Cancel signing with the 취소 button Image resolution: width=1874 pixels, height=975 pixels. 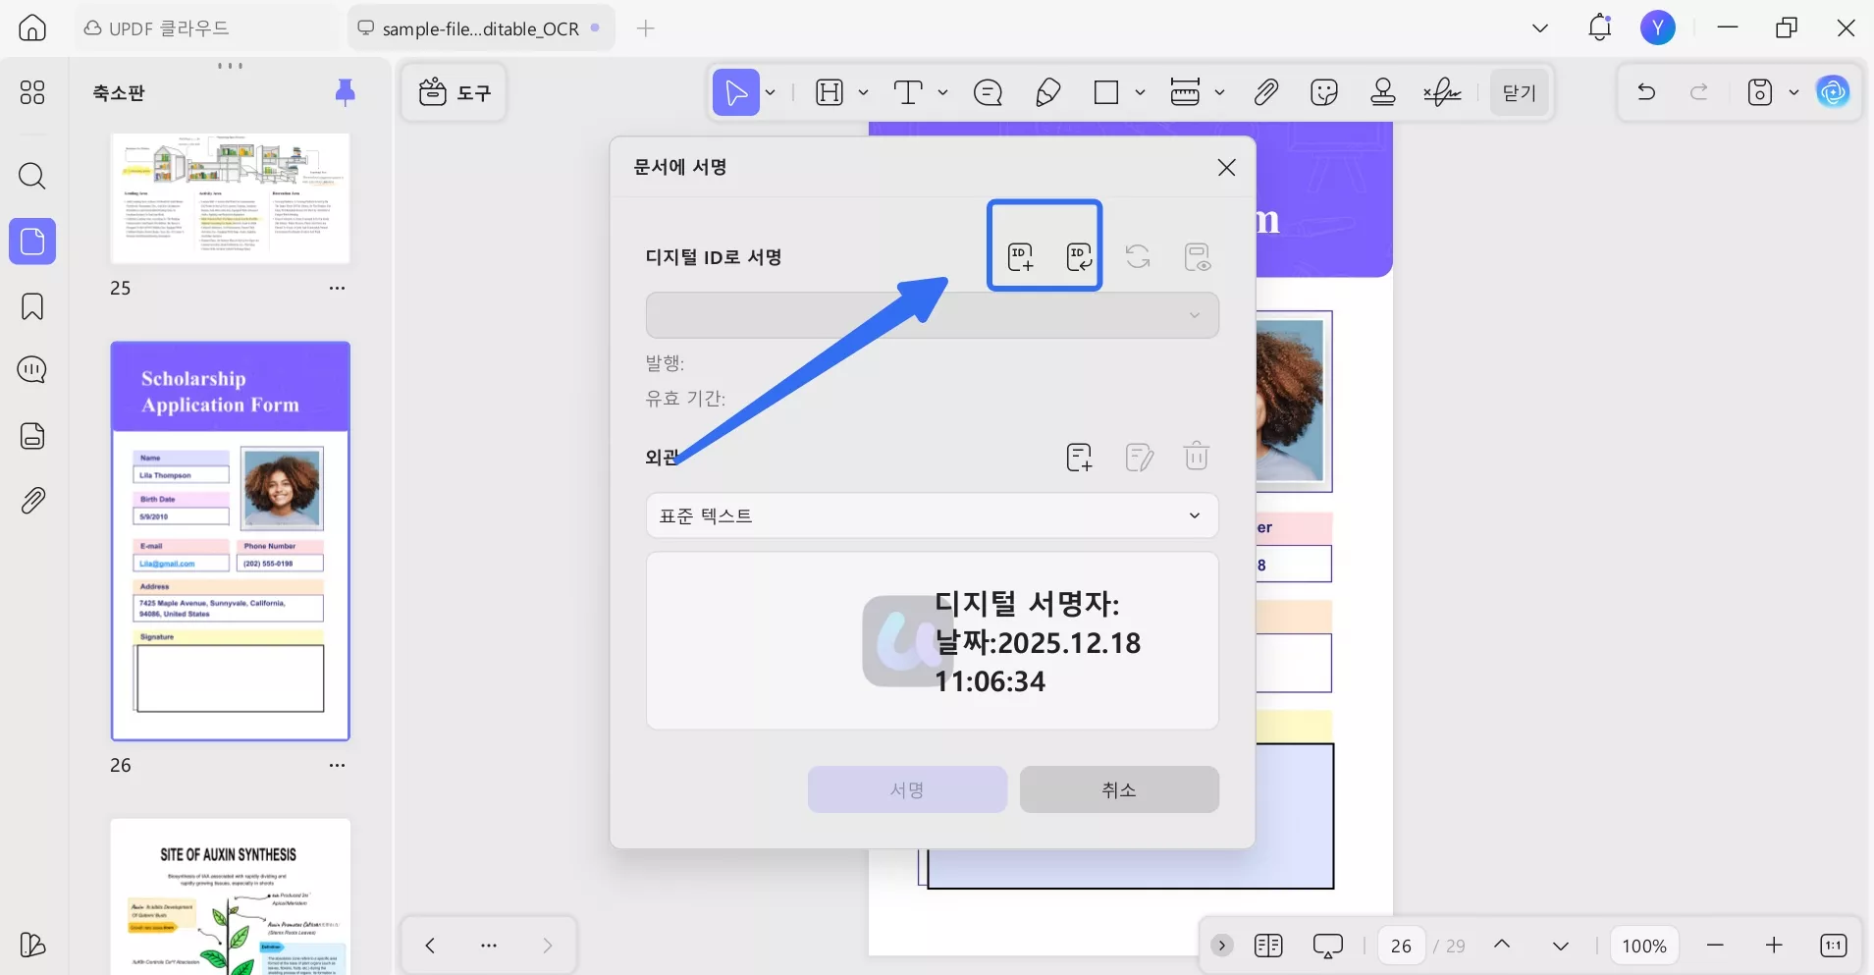(x=1118, y=789)
